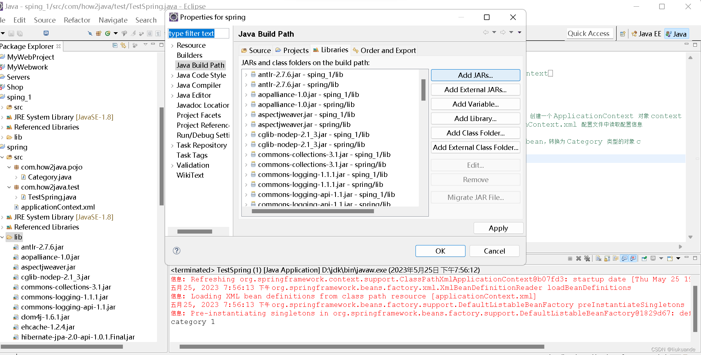
Task: Toggle Pin Console
Action: coord(644,258)
